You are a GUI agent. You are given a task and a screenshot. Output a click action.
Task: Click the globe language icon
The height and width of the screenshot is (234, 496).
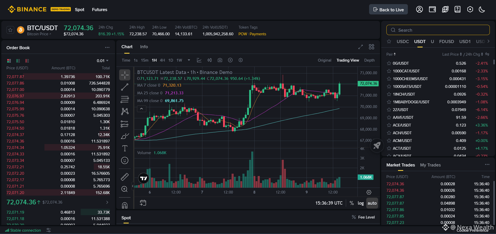tap(445, 10)
